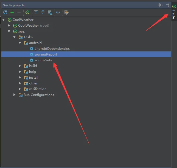Image resolution: width=177 pixels, height=168 pixels.
Task: Click folder icon beside install
Action: pyautogui.click(x=26, y=78)
